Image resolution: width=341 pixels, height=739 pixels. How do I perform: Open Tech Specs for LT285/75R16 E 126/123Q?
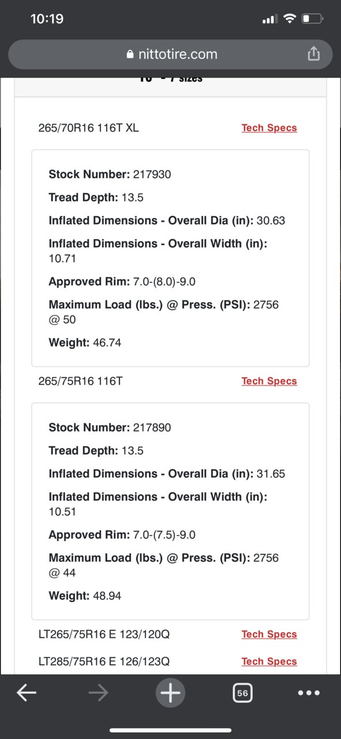coord(269,661)
